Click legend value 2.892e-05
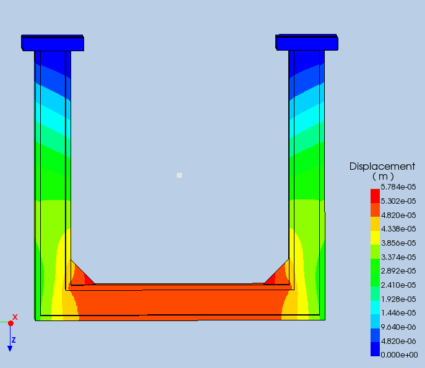 tap(398, 271)
